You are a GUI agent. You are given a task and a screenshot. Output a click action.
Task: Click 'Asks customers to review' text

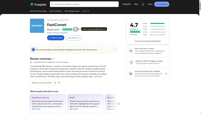(144, 49)
